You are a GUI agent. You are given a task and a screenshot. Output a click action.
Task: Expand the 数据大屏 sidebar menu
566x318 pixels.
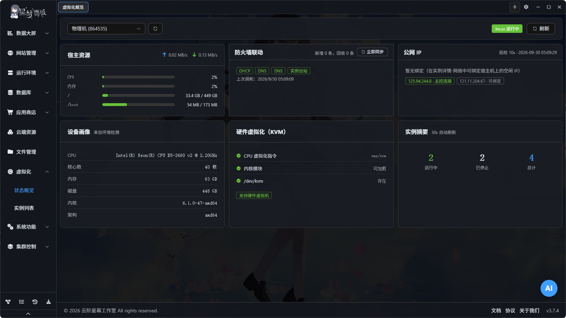point(28,33)
